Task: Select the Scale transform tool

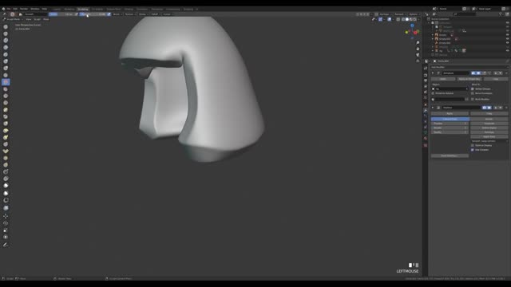Action: pyautogui.click(x=6, y=230)
